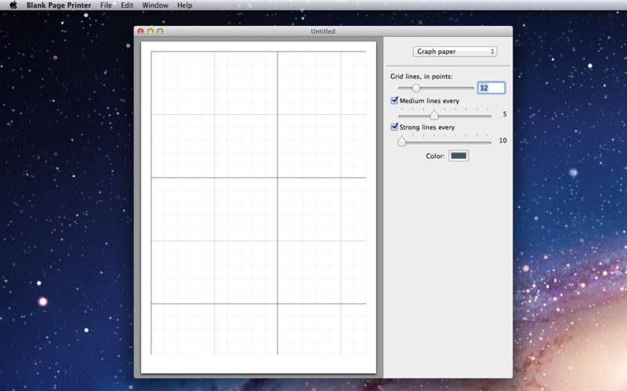Click the grid lines points field showing 32
Image resolution: width=627 pixels, height=391 pixels.
[491, 88]
